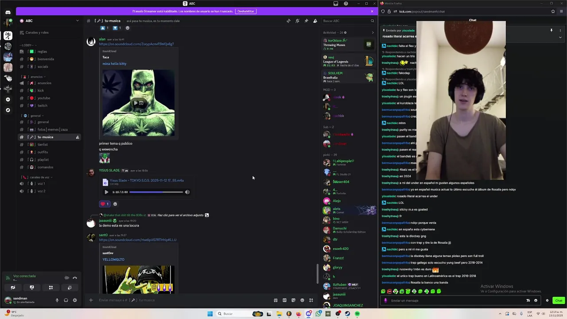Collapse the pinned message chevron in Kick chat

click(560, 37)
